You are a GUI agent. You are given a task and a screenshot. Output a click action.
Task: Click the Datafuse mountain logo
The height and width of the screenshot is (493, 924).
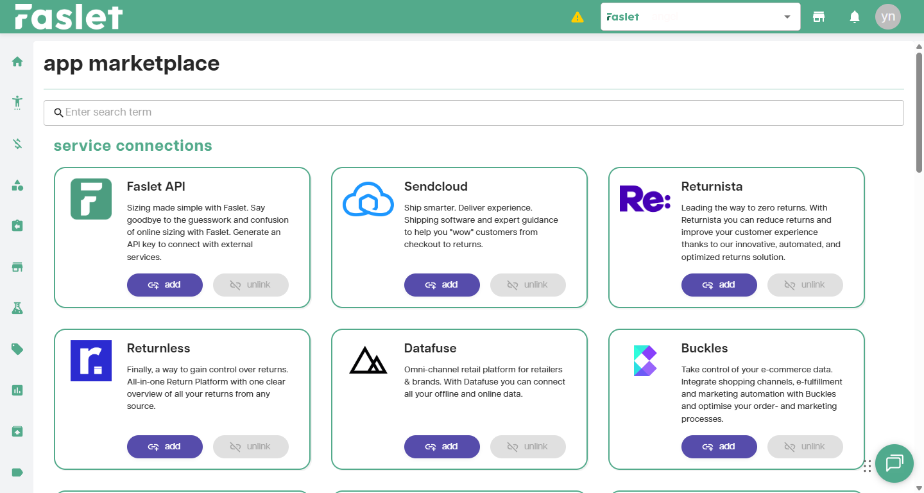pos(368,361)
